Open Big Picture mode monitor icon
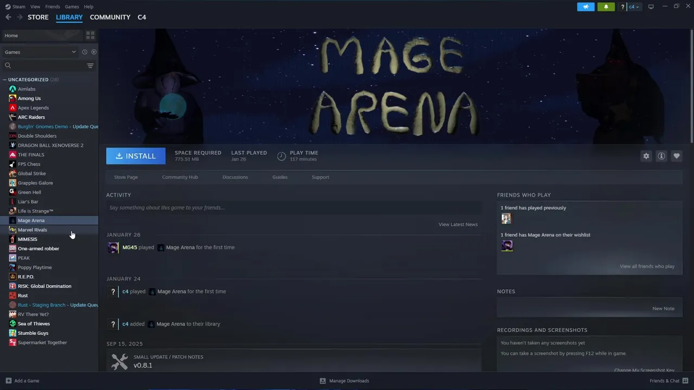694x390 pixels. 651,6
